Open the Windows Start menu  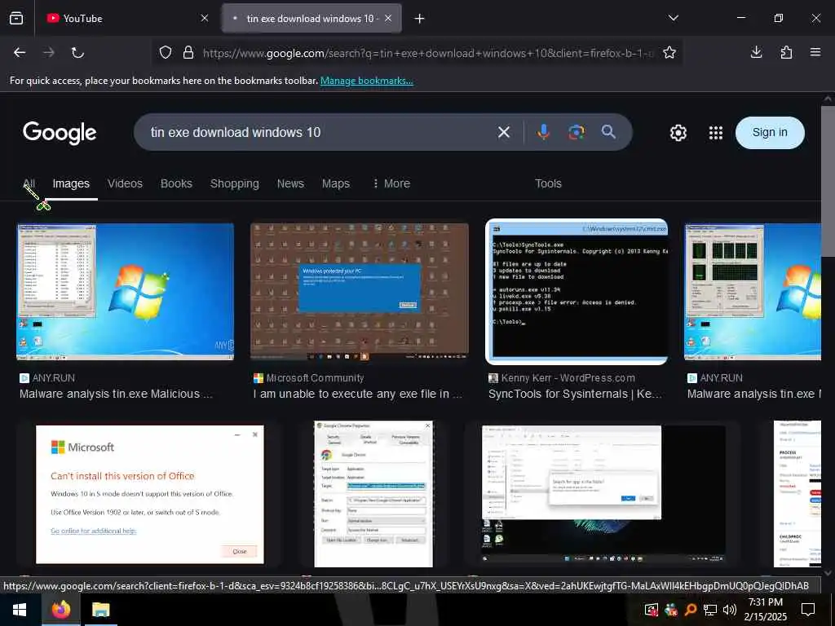[x=20, y=610]
